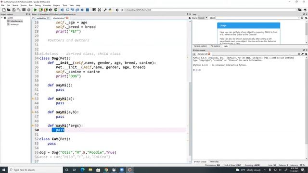Viewport: 308px width, 173px height.
Task: Start debugging the file
Action: [62, 10]
